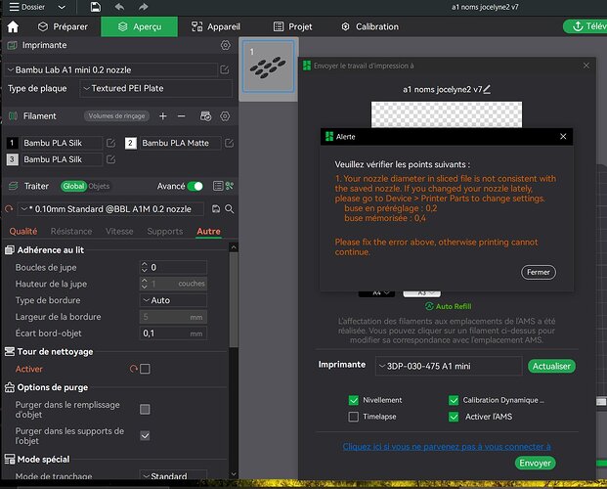Select the Qualité settings tab
Screen dimensions: 607x489
point(23,232)
